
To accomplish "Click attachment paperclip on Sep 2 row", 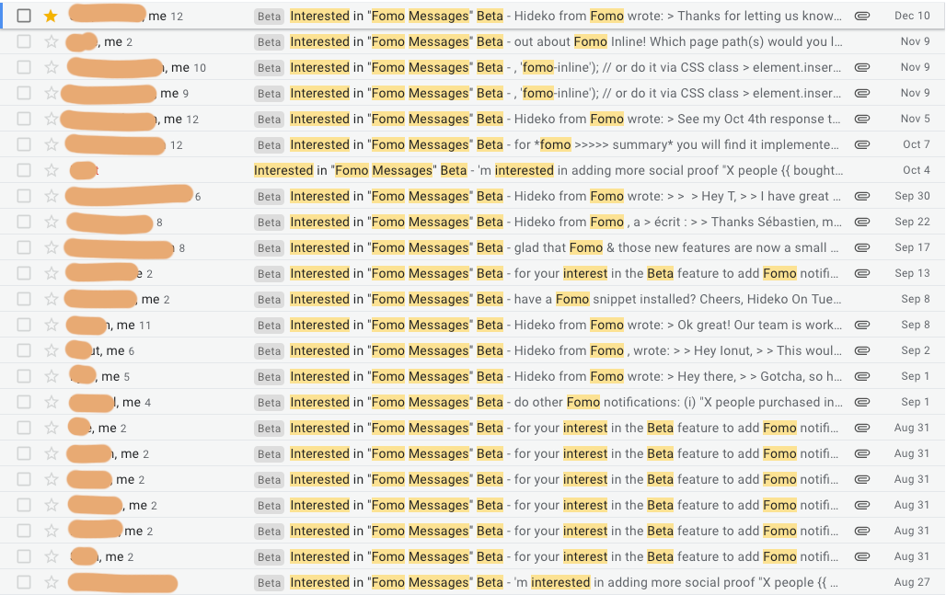I will 862,350.
